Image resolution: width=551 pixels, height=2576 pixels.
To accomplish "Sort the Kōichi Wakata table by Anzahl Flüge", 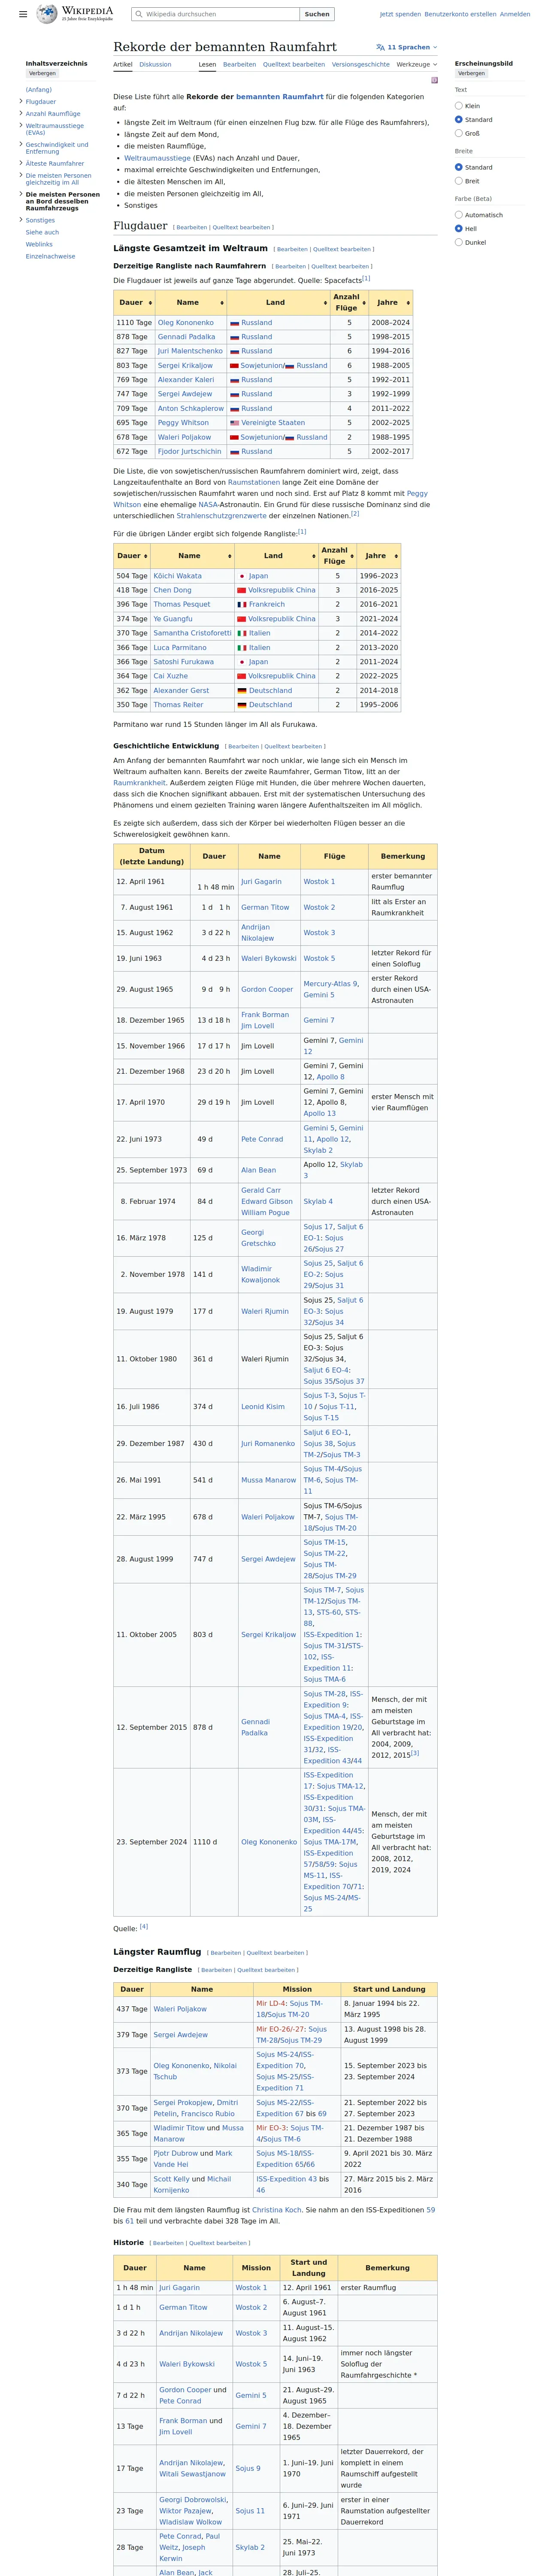I will pos(337,555).
